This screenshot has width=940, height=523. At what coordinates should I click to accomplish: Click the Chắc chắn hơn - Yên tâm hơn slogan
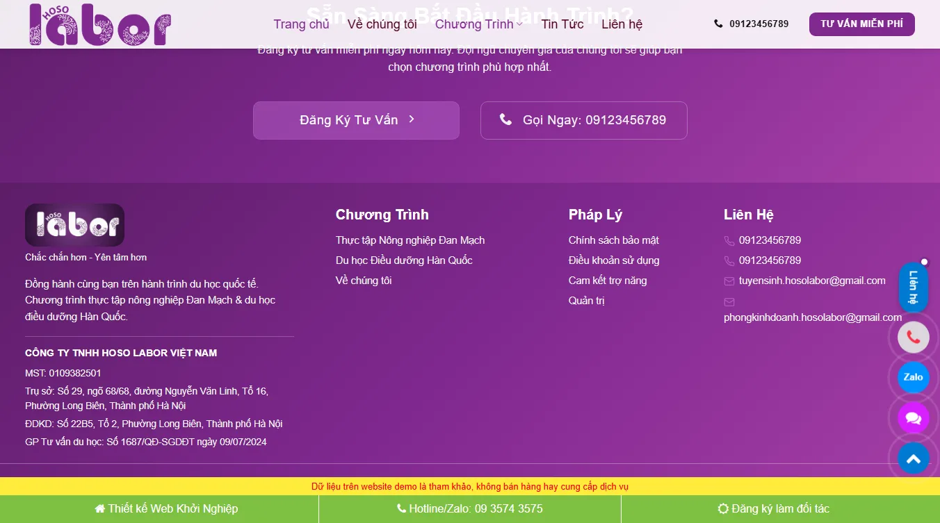pos(86,257)
